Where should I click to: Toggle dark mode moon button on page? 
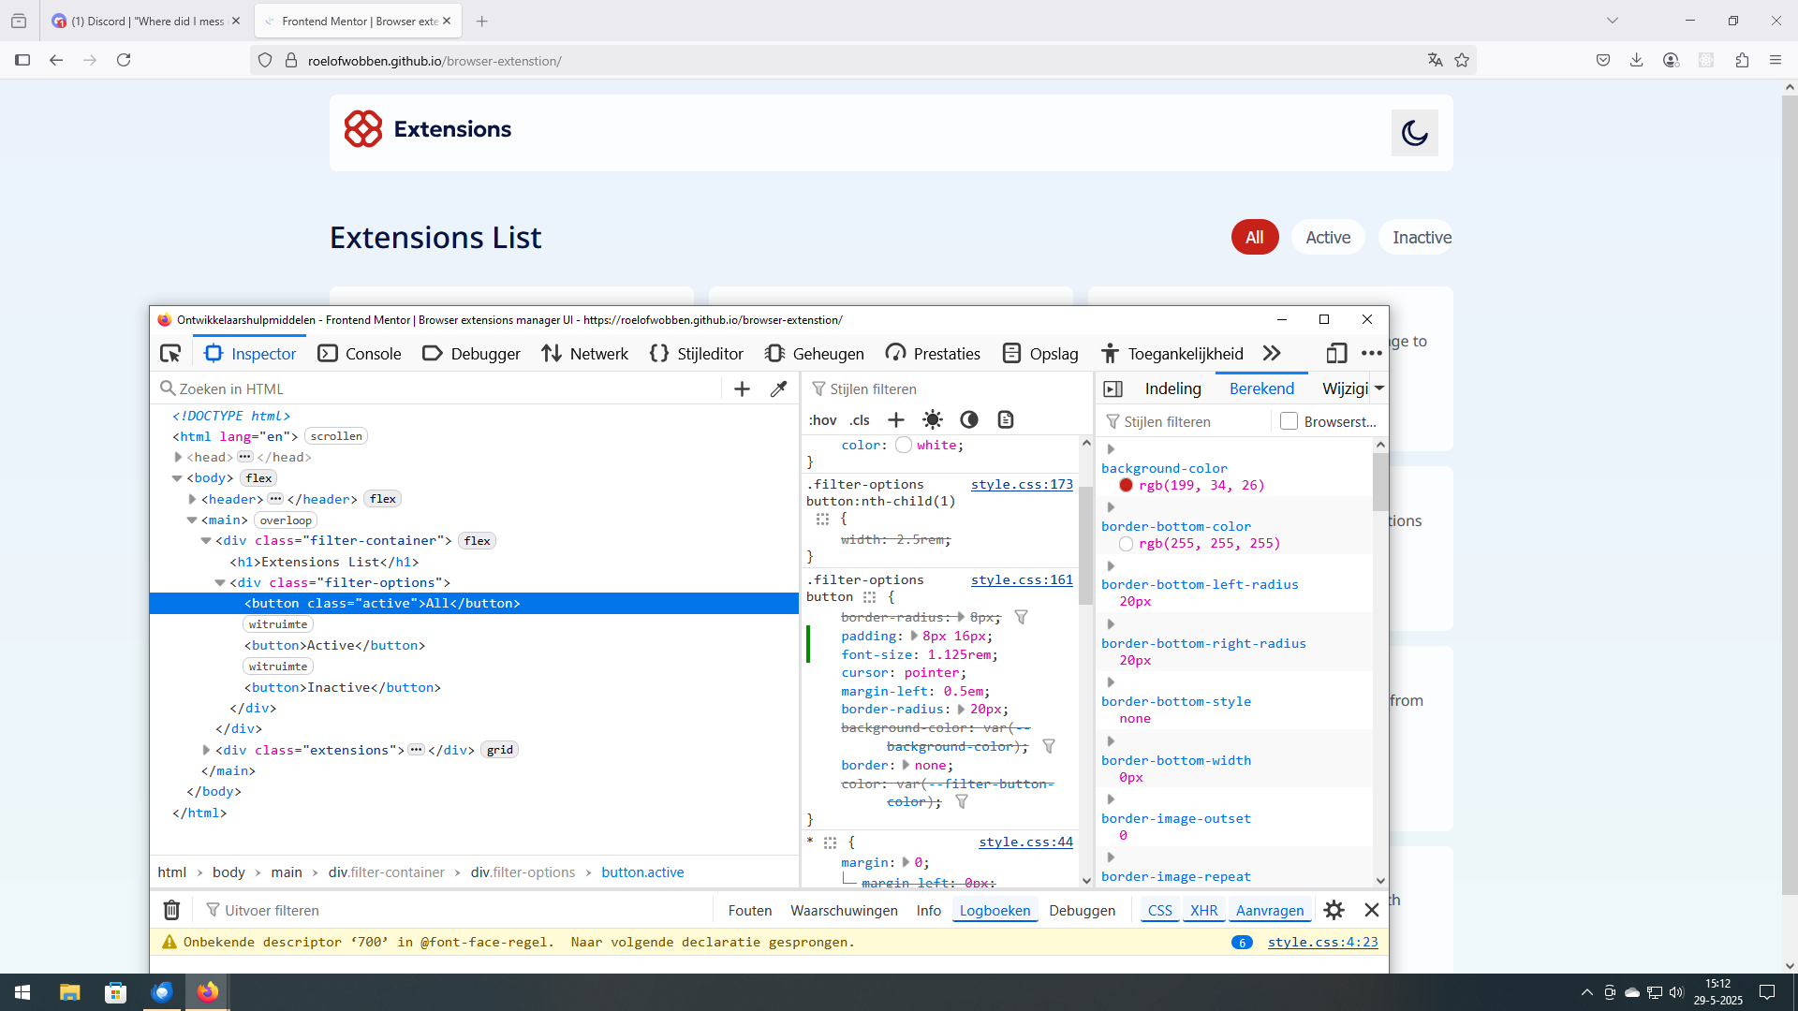pyautogui.click(x=1414, y=133)
